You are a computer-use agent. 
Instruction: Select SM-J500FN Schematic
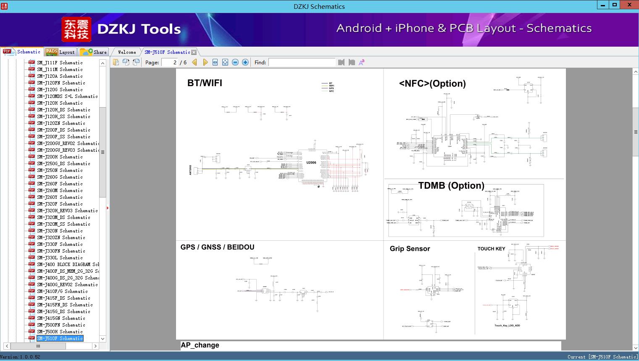(61, 325)
